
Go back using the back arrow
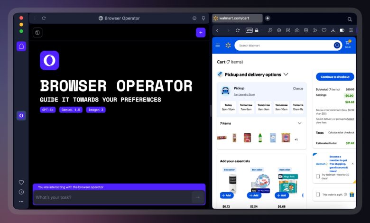[218, 30]
